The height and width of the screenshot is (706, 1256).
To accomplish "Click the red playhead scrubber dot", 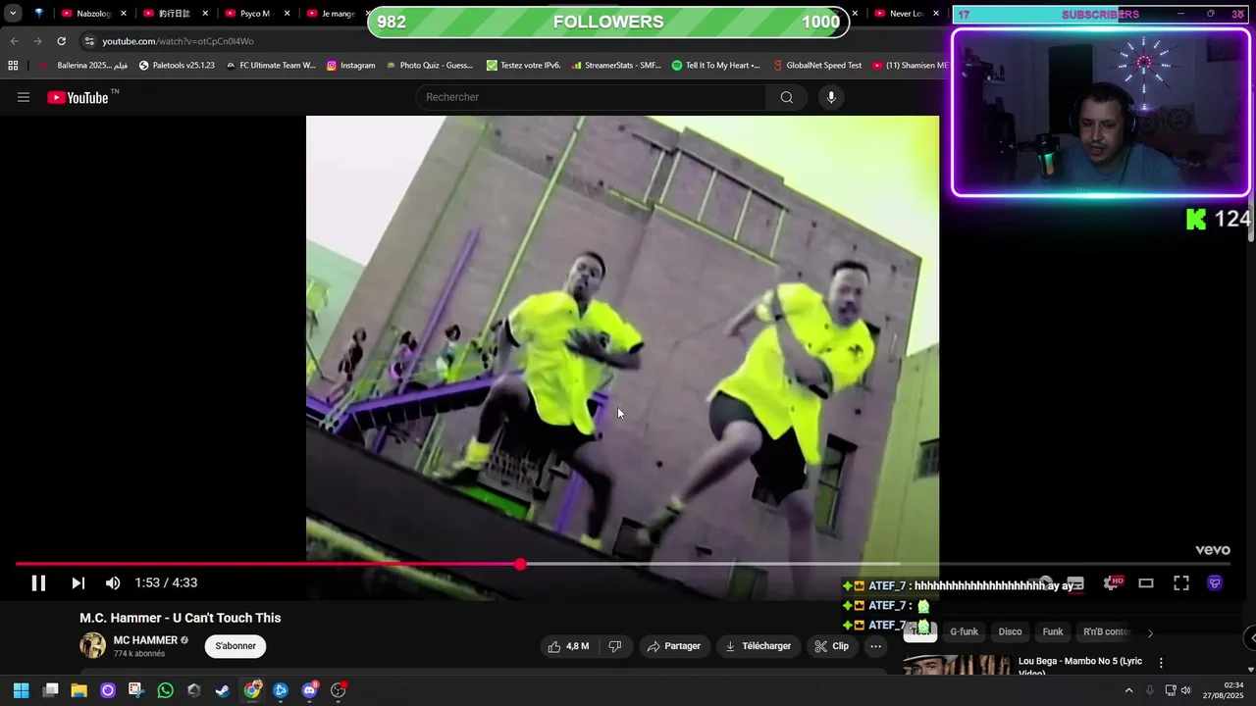I will 520,564.
